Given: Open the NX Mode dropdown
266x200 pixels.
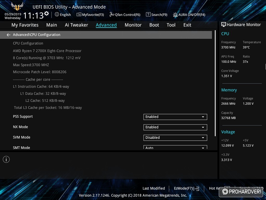Looking at the screenshot, I should 175,127.
